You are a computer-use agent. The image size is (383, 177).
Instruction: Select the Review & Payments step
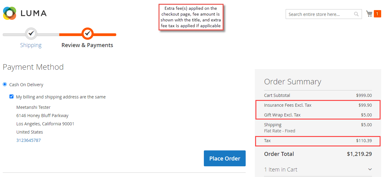click(x=87, y=45)
